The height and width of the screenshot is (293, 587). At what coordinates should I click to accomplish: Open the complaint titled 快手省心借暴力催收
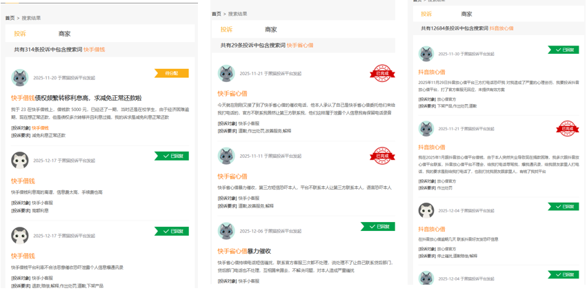(244, 251)
